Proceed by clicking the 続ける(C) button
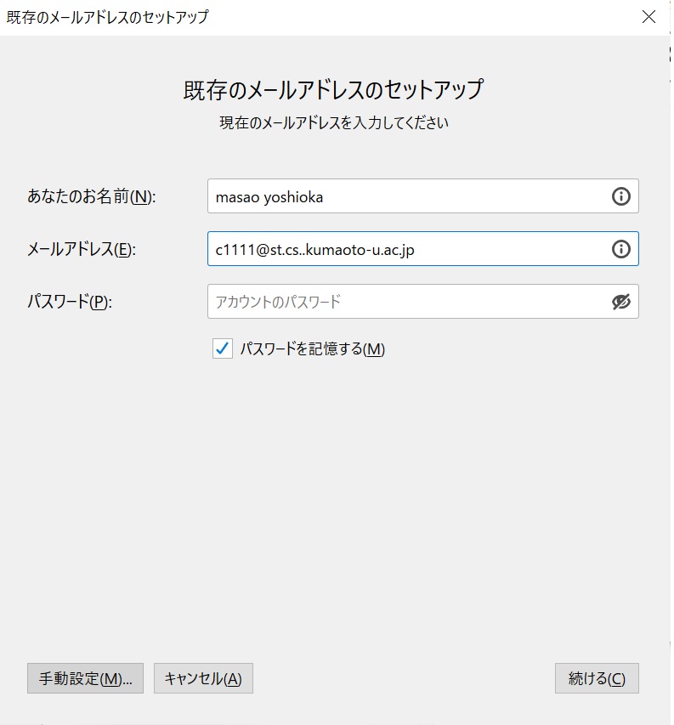The width and height of the screenshot is (674, 725). 597,678
